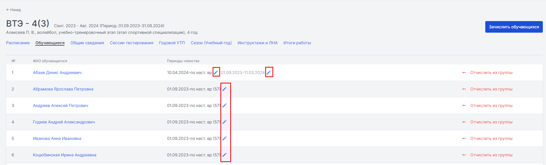The image size is (546, 165).
Task: Switch to Итоги работы tab
Action: tap(297, 43)
